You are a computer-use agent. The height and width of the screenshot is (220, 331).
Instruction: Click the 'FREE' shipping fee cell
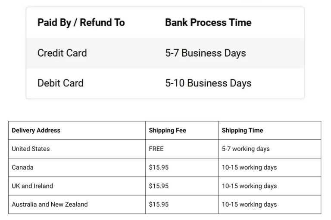182,149
